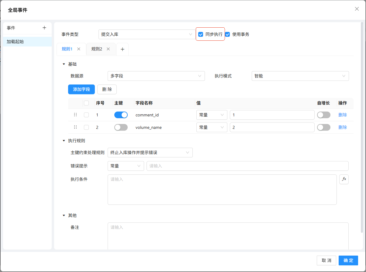The width and height of the screenshot is (366, 272).
Task: Open the 事件类型 dropdown
Action: 147,34
